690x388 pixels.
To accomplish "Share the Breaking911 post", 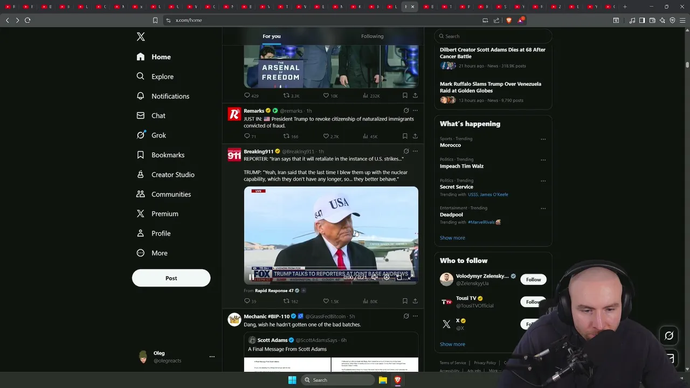I will point(415,301).
